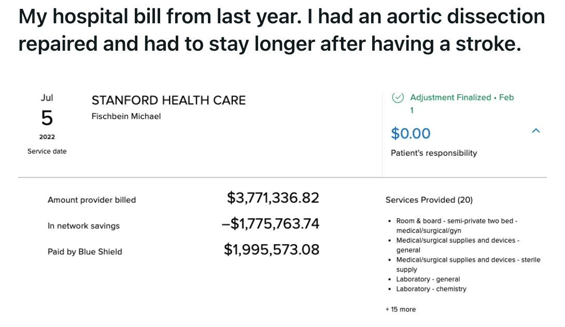The height and width of the screenshot is (327, 565).
Task: Select the Fischbein Michael provider name
Action: (126, 116)
